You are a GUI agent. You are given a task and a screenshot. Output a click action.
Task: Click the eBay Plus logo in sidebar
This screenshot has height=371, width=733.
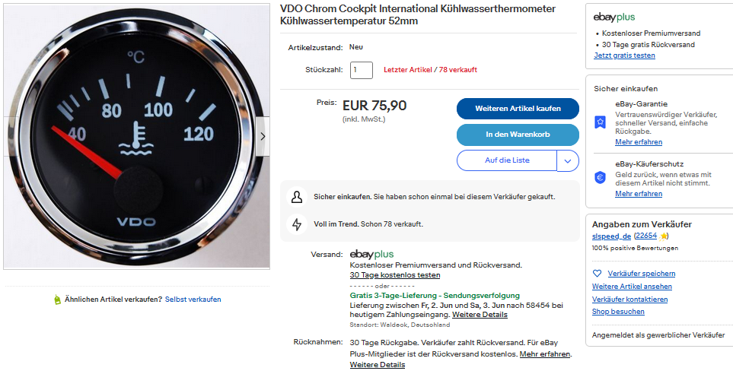coord(614,17)
